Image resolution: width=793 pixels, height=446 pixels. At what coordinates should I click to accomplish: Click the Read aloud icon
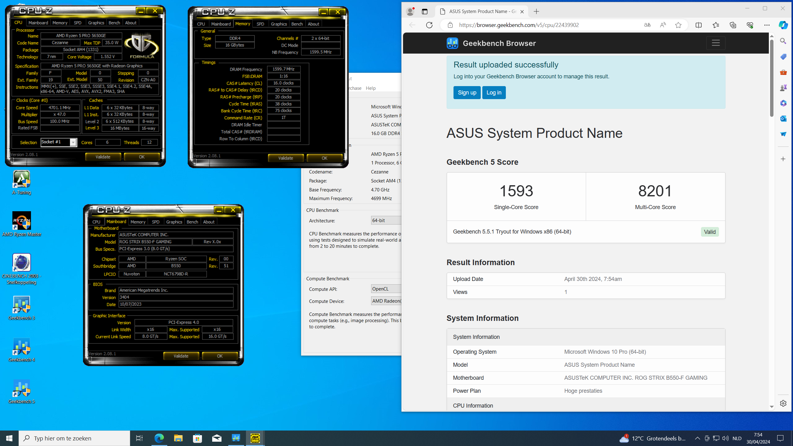[663, 25]
